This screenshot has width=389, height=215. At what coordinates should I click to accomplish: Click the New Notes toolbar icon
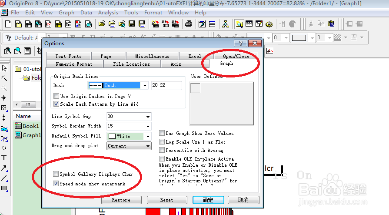coord(88,24)
